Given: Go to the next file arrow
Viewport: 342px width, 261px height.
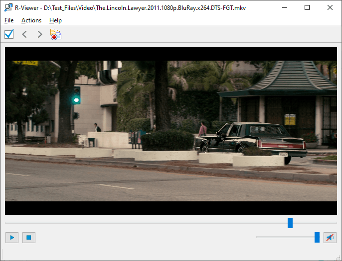Looking at the screenshot, I should pyautogui.click(x=40, y=34).
